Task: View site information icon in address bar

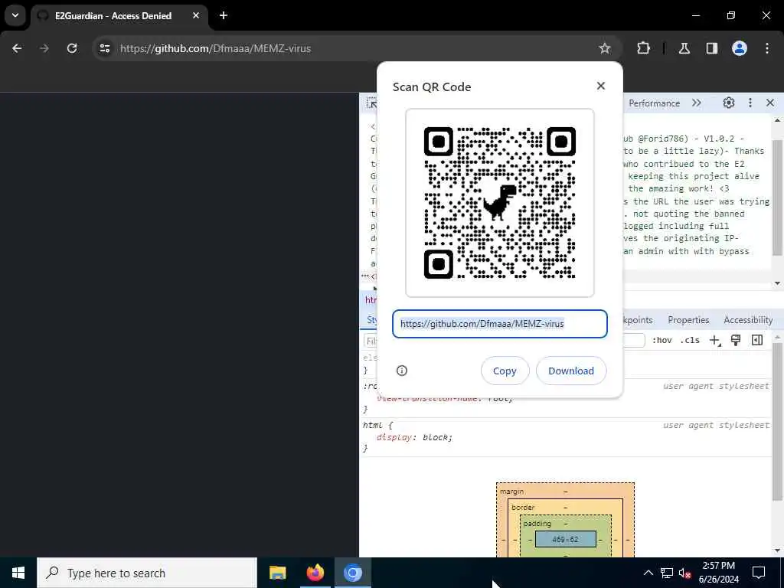Action: click(104, 48)
